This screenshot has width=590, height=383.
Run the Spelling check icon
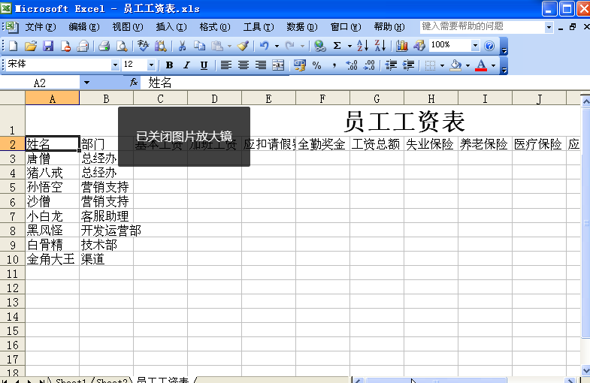143,46
